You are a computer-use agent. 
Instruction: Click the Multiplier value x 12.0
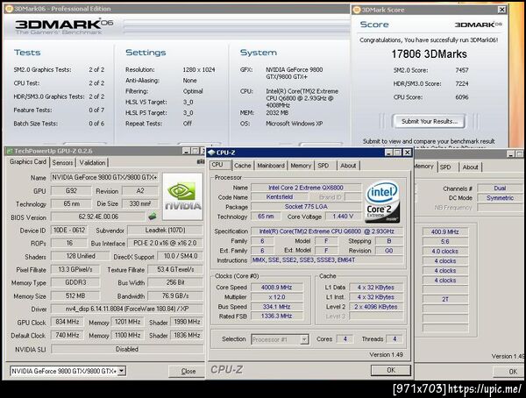[277, 297]
